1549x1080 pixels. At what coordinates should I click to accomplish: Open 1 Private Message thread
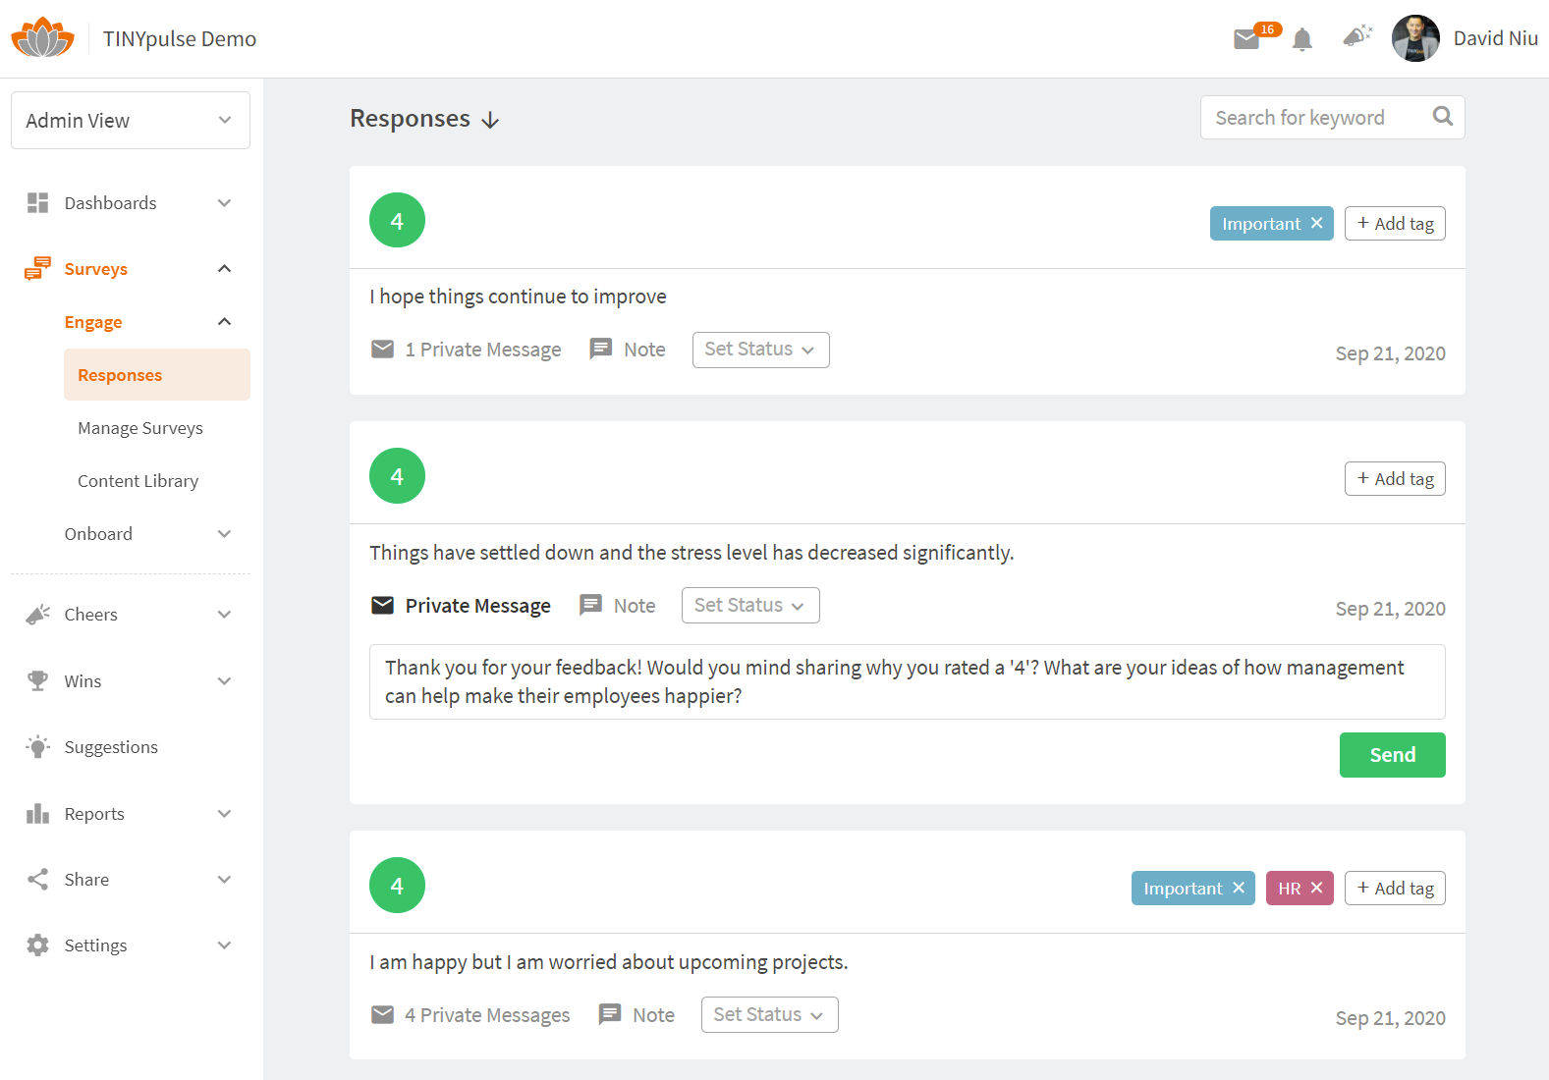(483, 350)
